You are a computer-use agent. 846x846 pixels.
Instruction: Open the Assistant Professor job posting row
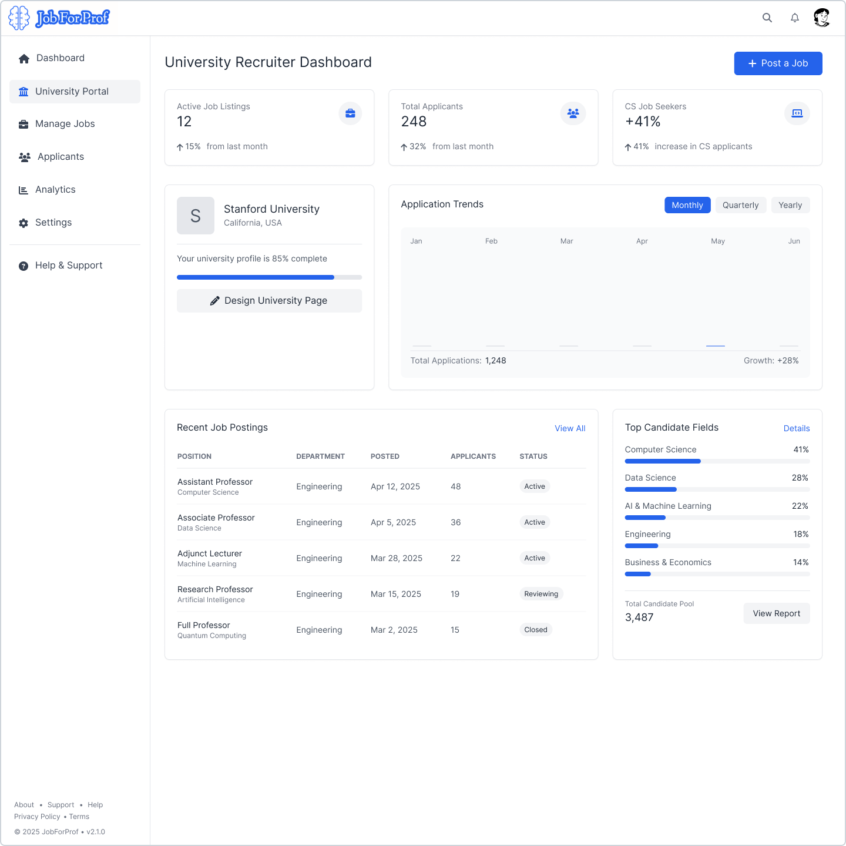click(x=215, y=486)
